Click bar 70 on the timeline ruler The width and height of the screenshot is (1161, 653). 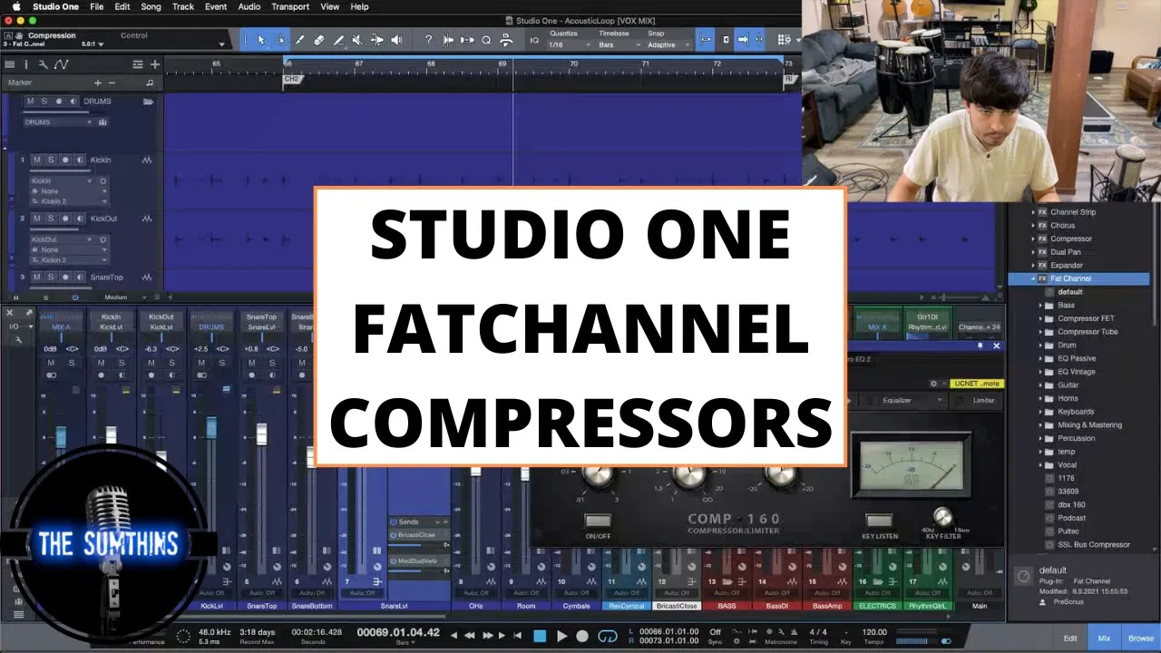point(573,64)
